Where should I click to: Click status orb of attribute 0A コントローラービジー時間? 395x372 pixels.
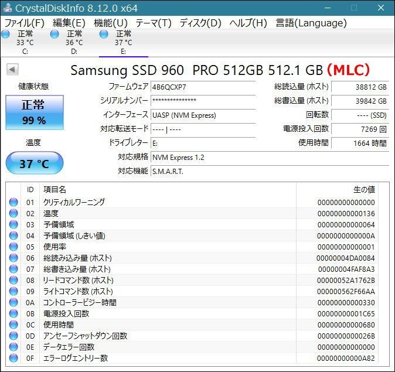tap(13, 302)
